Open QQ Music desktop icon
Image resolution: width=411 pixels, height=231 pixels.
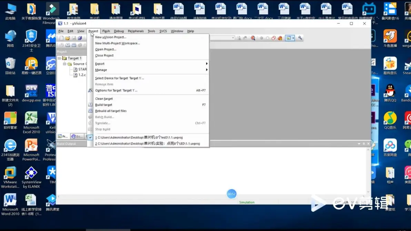pyautogui.click(x=390, y=120)
